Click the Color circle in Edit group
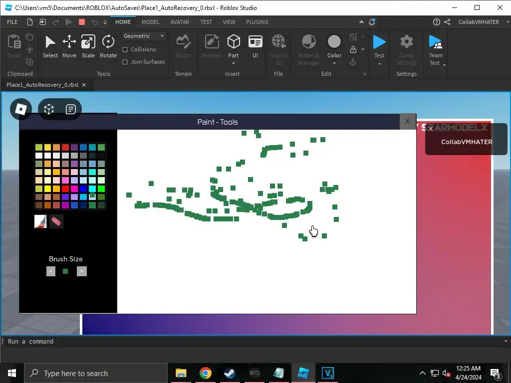The height and width of the screenshot is (383, 511). point(334,42)
